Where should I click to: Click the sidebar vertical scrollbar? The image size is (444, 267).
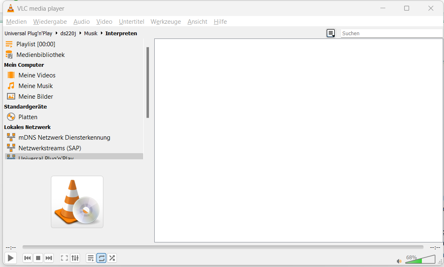click(148, 82)
